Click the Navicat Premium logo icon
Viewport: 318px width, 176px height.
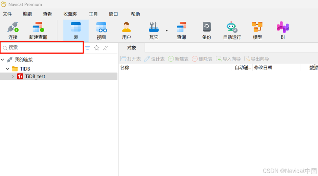[x=4, y=4]
